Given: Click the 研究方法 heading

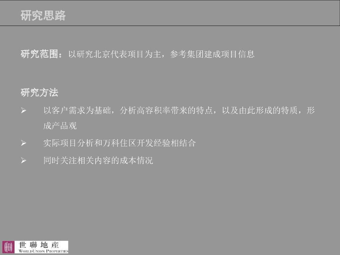Looking at the screenshot, I should pyautogui.click(x=40, y=93).
